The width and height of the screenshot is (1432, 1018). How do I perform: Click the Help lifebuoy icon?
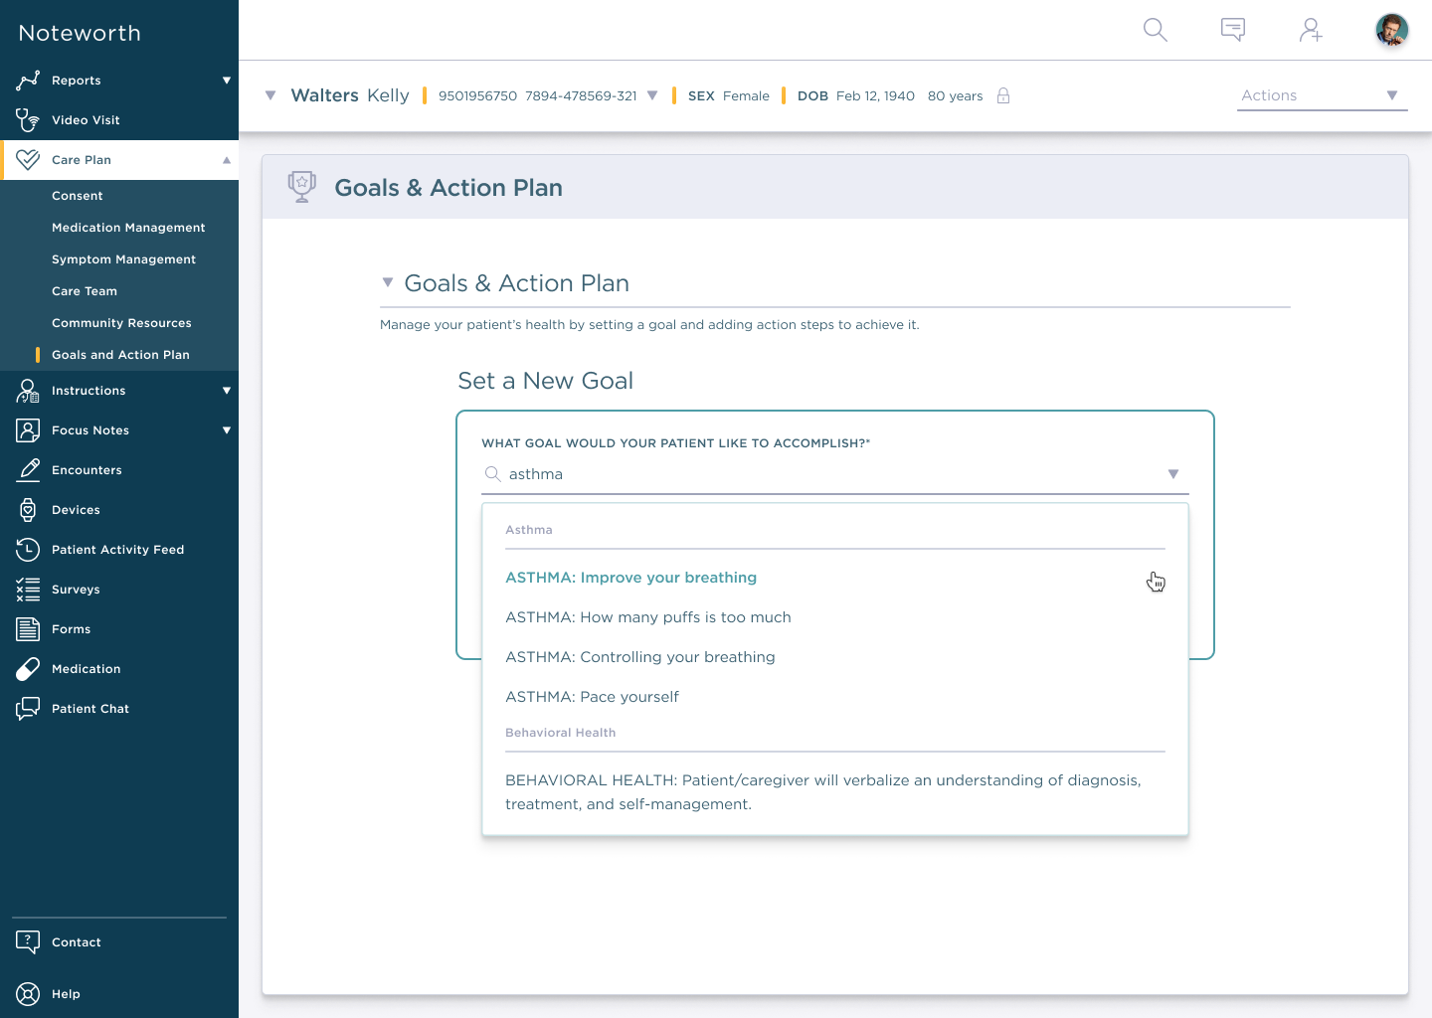(28, 994)
